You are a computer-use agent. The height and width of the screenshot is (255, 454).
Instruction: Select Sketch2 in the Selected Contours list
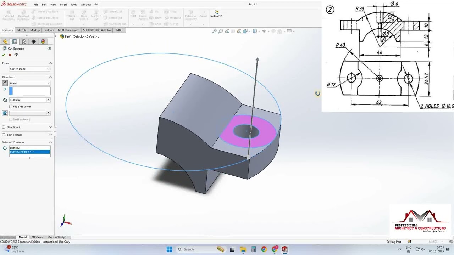30,148
